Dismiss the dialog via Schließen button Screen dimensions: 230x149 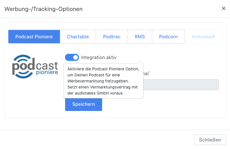(x=210, y=140)
